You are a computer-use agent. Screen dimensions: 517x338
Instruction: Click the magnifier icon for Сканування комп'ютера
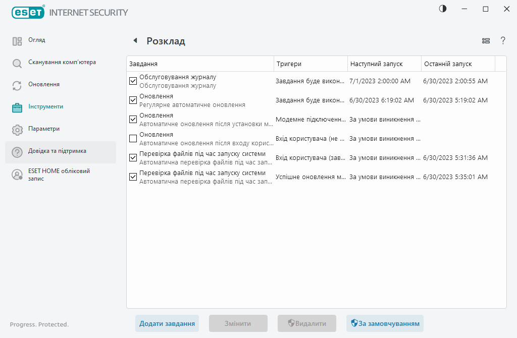pos(17,64)
